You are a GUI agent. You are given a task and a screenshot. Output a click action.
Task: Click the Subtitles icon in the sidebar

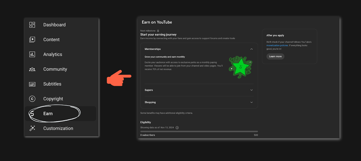(32, 84)
